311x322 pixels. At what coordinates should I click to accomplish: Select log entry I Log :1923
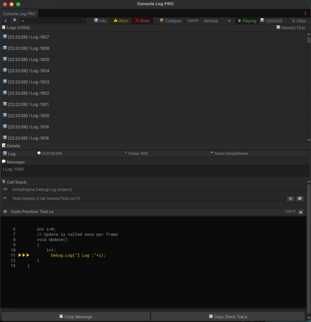(x=153, y=82)
